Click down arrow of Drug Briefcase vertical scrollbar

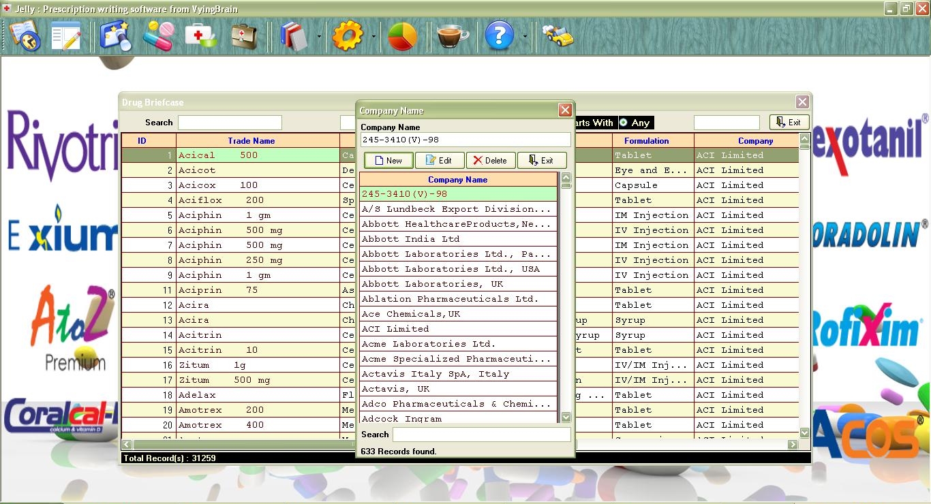tap(804, 432)
